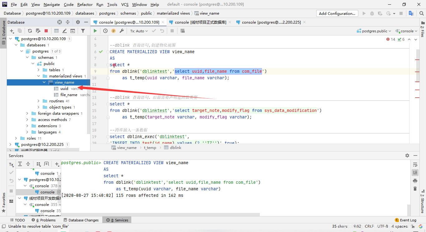Expand the postgres@10.2.200.225 data source
Screen dimensions: 426x232
click(x=11, y=145)
